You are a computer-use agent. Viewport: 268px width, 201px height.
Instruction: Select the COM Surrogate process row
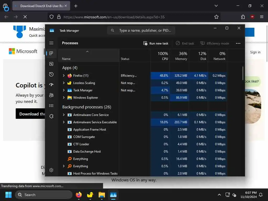[143, 137]
